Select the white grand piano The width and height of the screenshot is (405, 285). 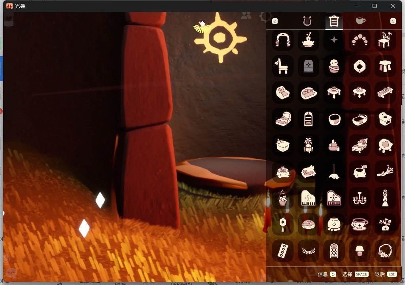(x=308, y=198)
